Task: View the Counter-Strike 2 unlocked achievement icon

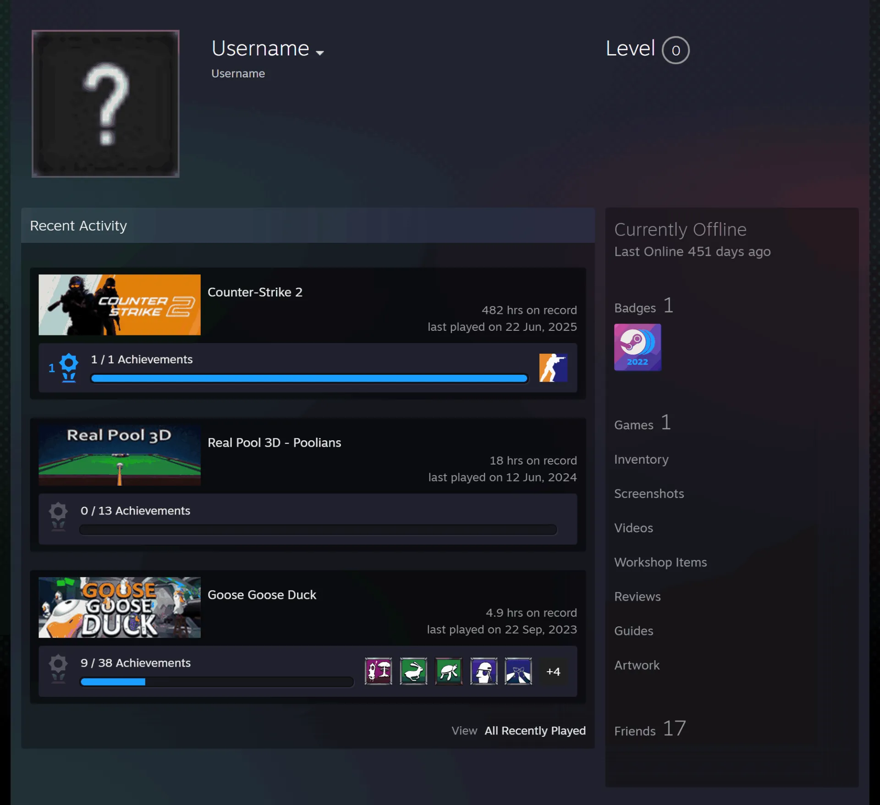Action: (x=553, y=367)
